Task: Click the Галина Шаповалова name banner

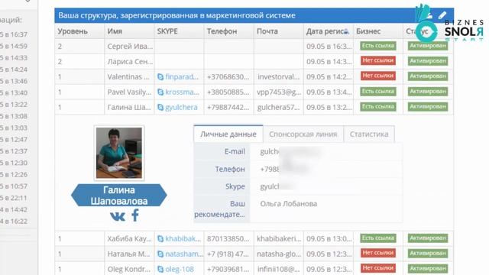Action: tap(119, 196)
